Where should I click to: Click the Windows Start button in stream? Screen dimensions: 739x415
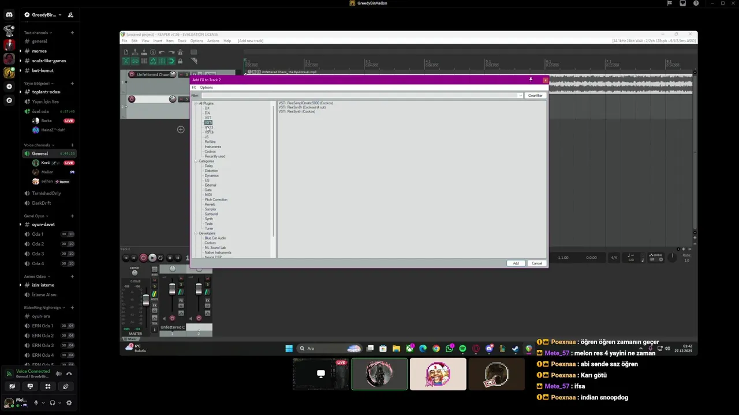click(x=289, y=348)
